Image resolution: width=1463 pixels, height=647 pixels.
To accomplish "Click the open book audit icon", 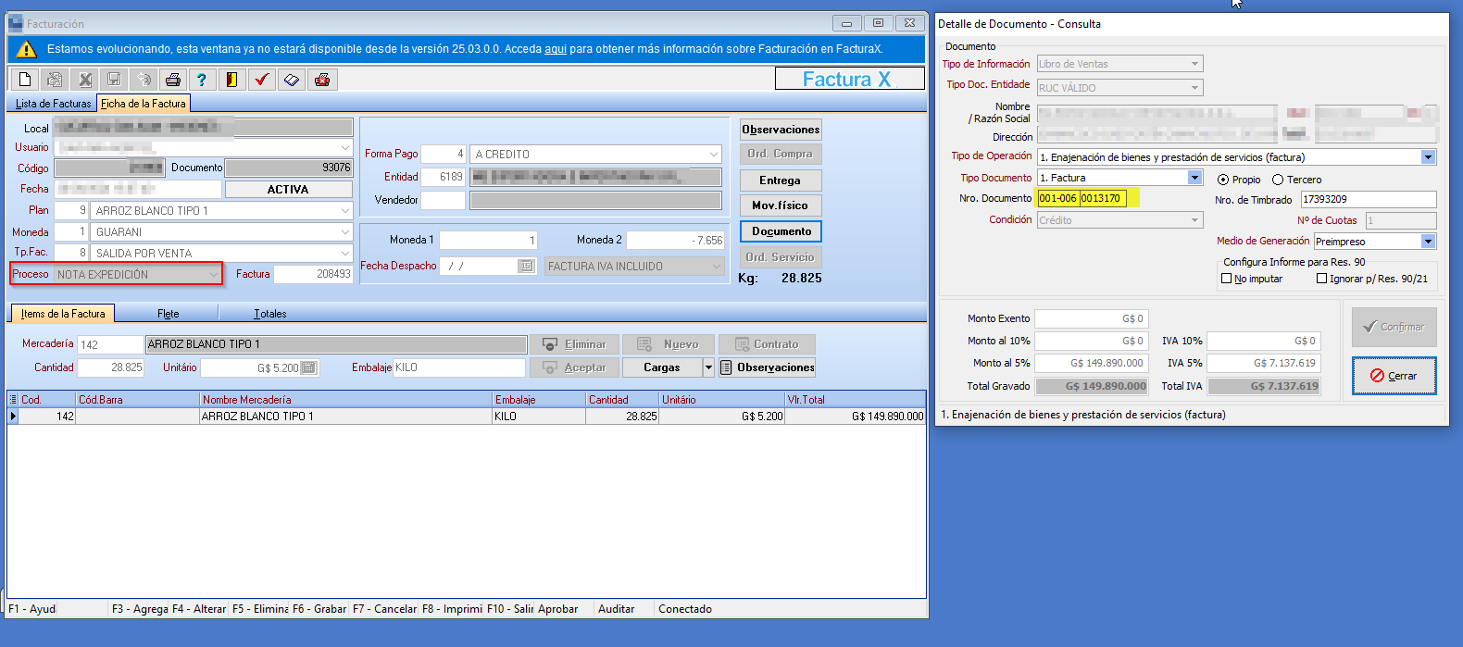I will point(291,80).
